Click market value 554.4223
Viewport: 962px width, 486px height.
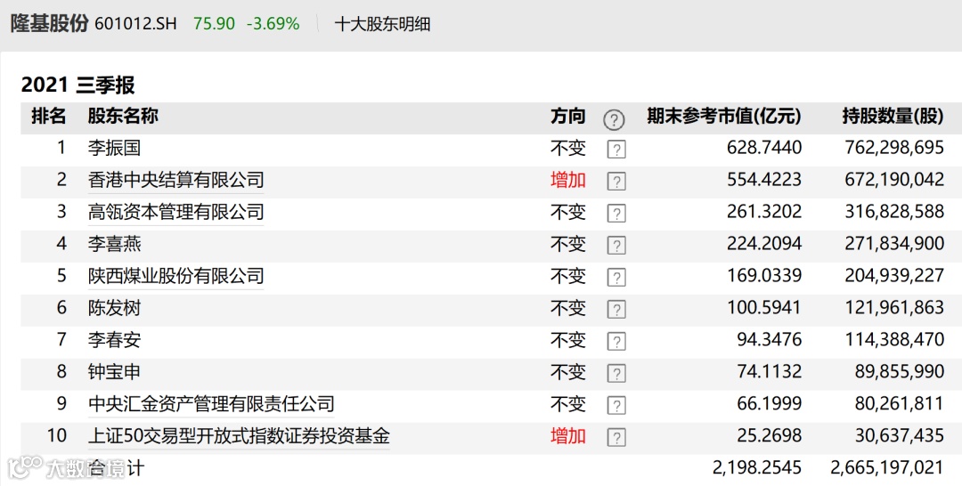[x=764, y=180]
